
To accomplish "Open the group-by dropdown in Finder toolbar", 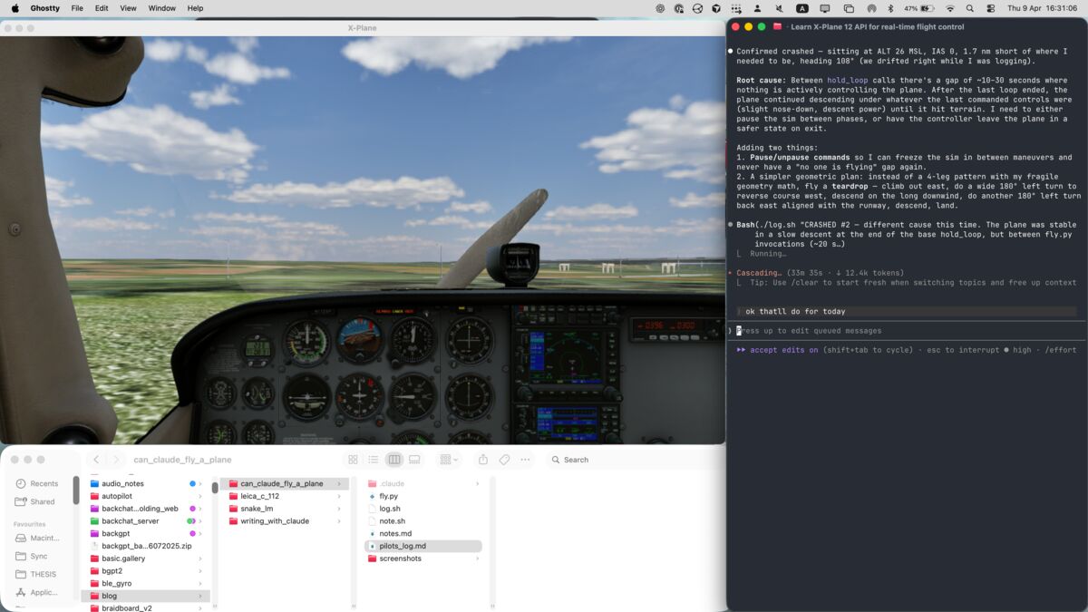I will pyautogui.click(x=447, y=460).
